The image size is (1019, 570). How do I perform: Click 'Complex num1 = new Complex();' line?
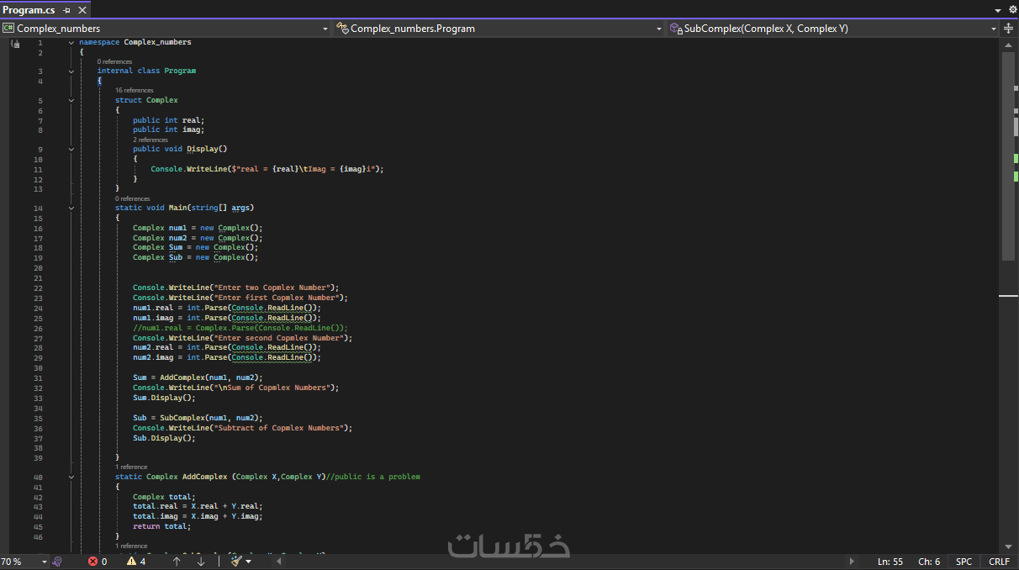(x=198, y=228)
